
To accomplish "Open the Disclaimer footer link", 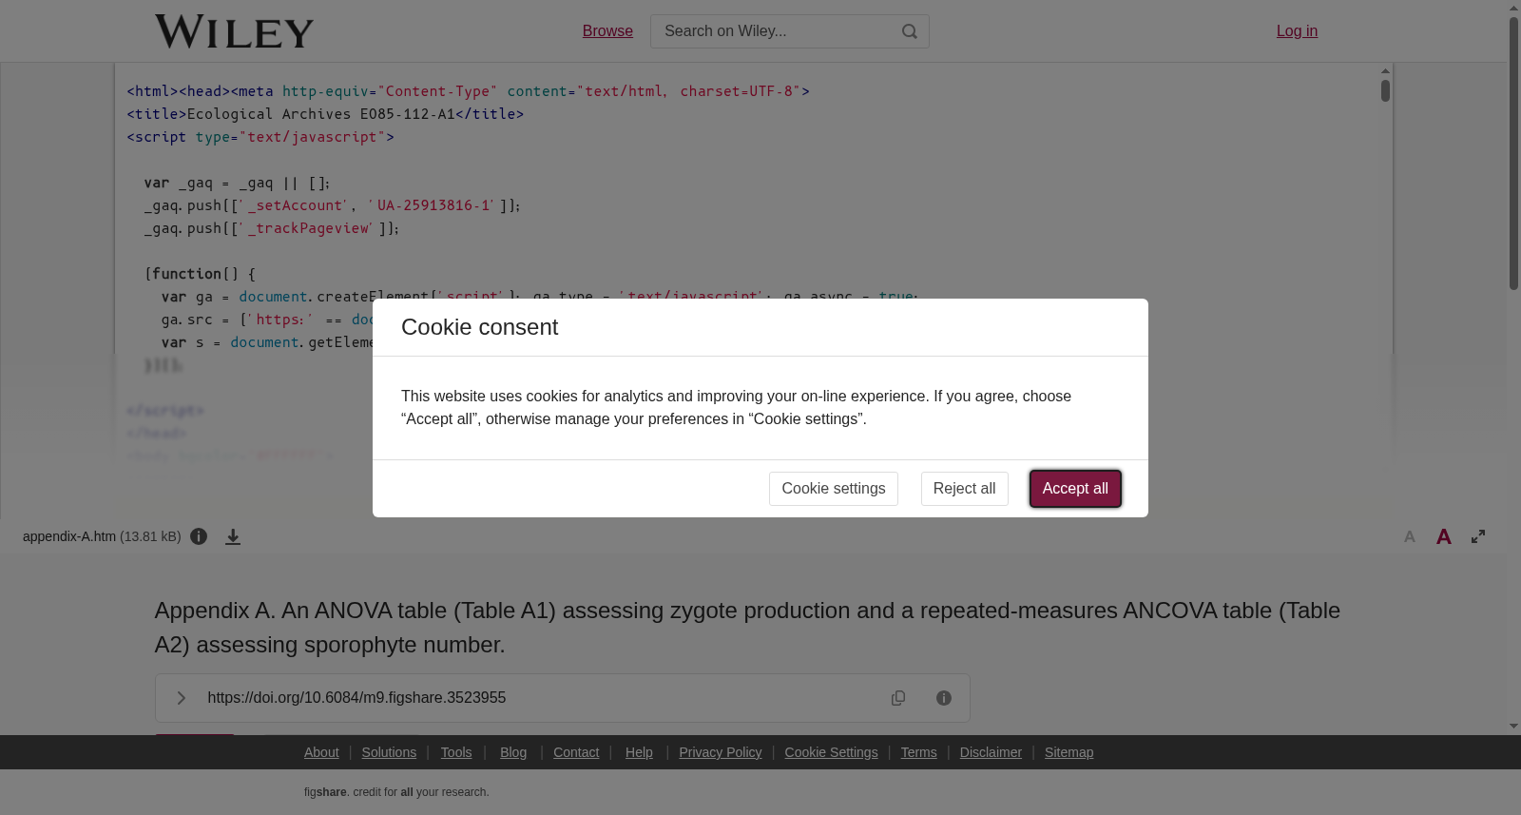I will [x=991, y=752].
